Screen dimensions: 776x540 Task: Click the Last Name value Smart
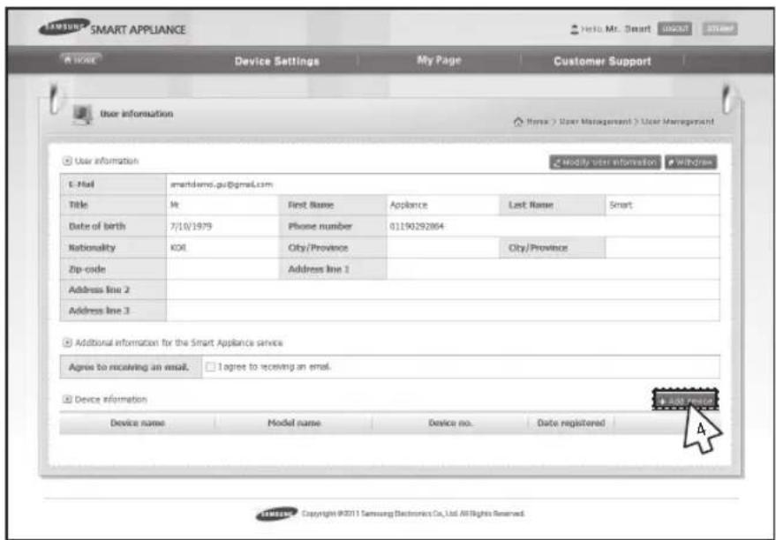pyautogui.click(x=622, y=206)
